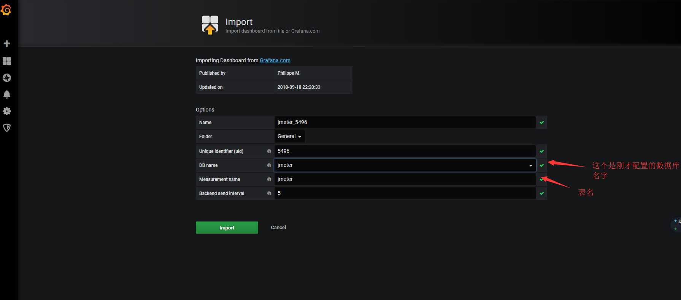Open the Dashboards grid icon in sidebar
This screenshot has width=681, height=300.
tap(7, 61)
